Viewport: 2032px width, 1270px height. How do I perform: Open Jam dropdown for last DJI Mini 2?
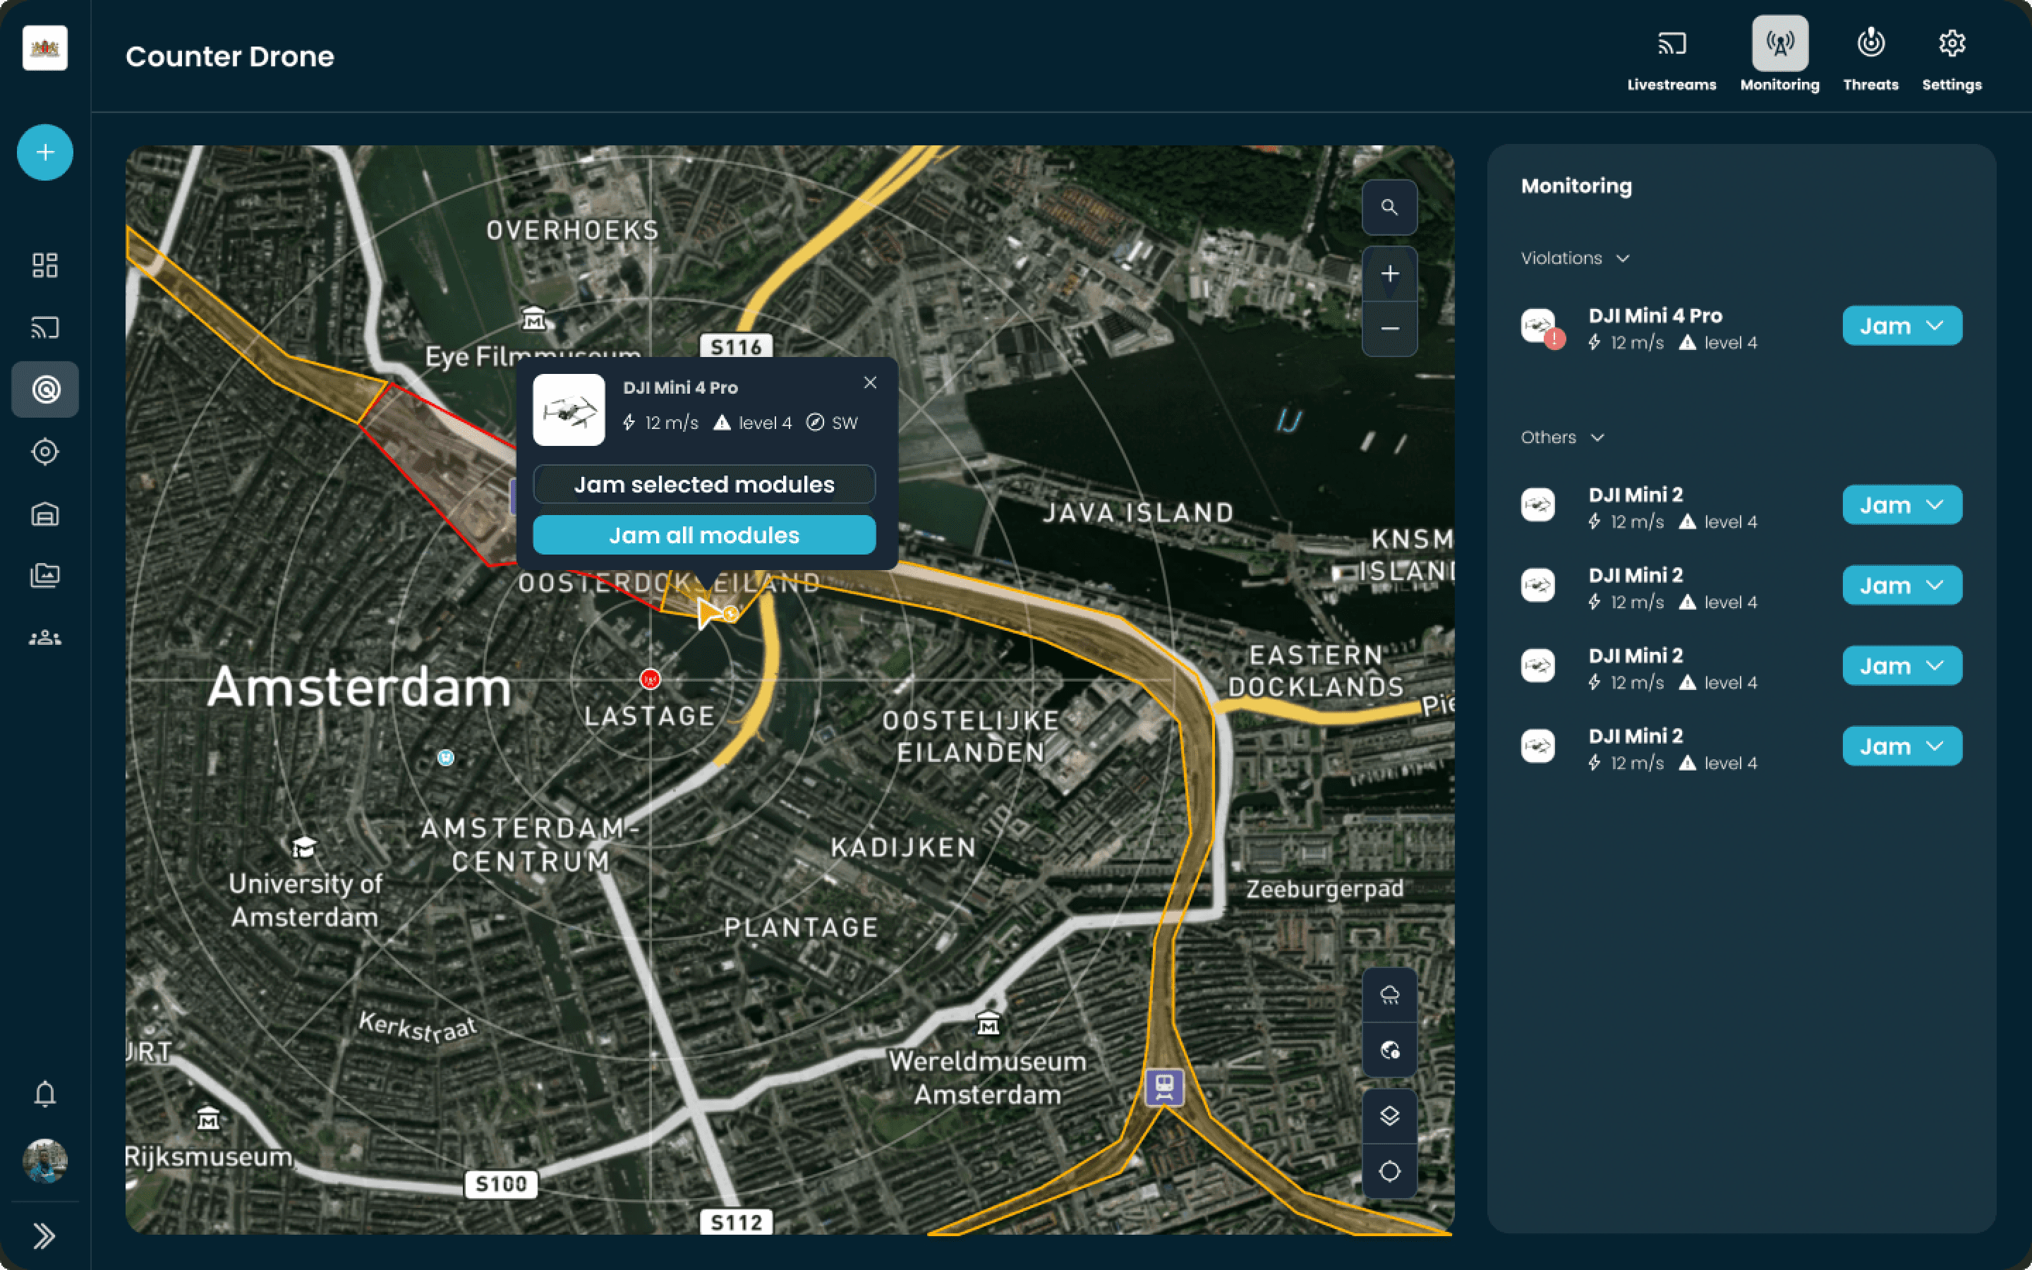click(1902, 746)
